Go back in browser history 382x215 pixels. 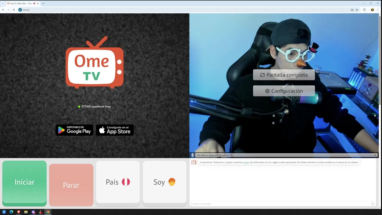click(x=3, y=10)
